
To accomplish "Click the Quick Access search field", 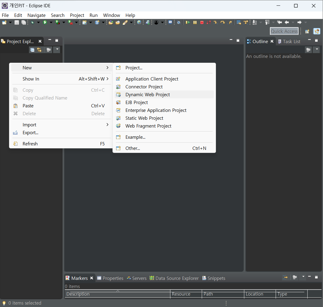I will 284,31.
